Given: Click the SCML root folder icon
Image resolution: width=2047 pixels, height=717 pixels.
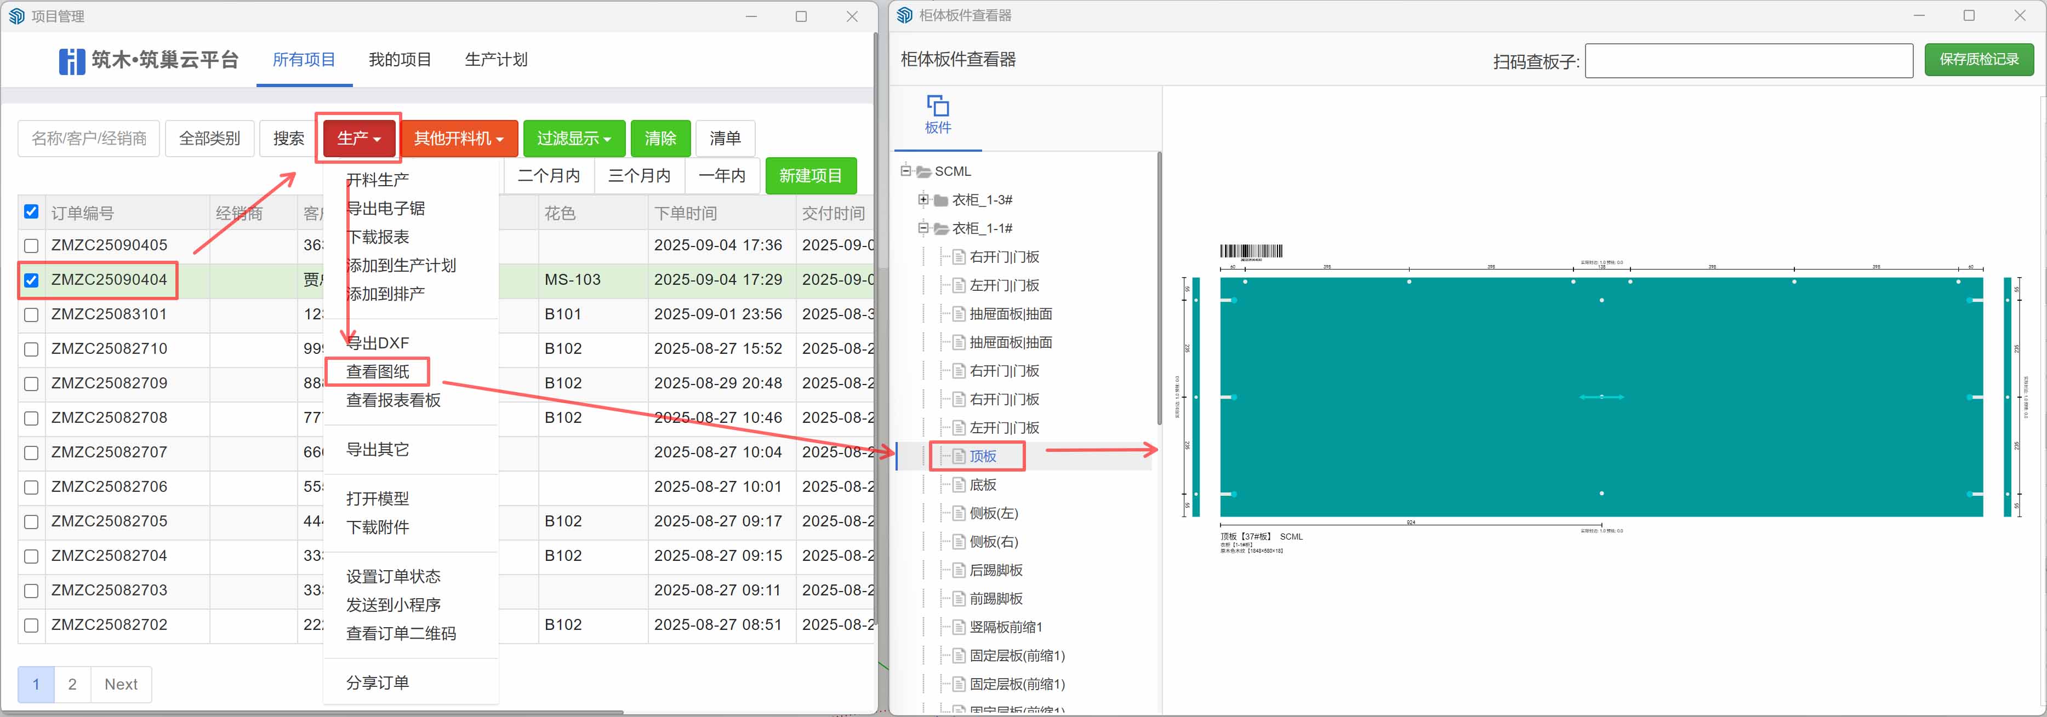Looking at the screenshot, I should point(923,171).
